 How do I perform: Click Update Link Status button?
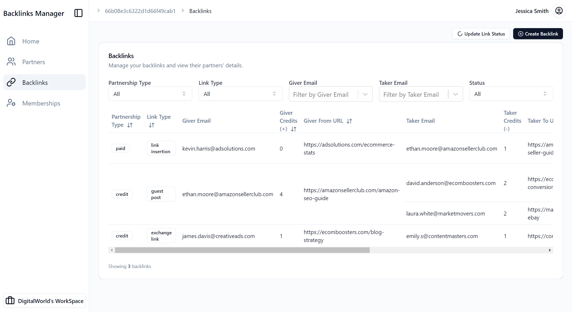coord(481,34)
